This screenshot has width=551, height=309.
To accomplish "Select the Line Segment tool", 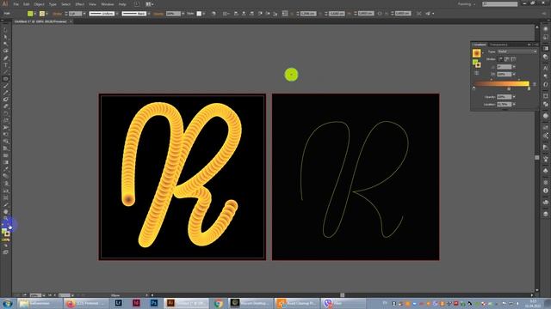I will tap(5, 72).
